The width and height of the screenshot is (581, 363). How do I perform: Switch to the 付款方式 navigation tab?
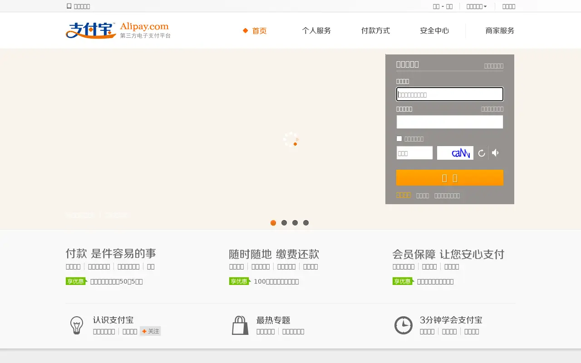click(375, 31)
